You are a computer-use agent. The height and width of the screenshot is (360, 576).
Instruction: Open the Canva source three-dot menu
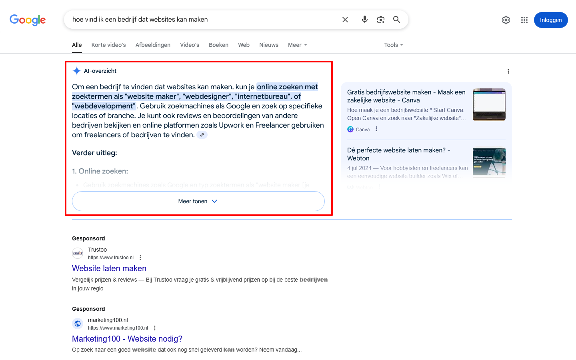(376, 129)
